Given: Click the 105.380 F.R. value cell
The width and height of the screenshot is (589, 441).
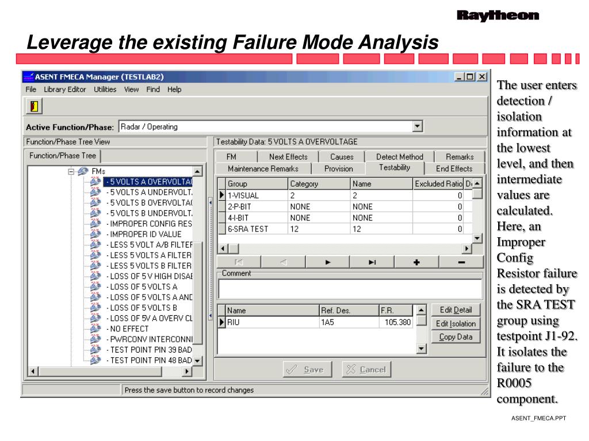Looking at the screenshot, I should pyautogui.click(x=396, y=322).
